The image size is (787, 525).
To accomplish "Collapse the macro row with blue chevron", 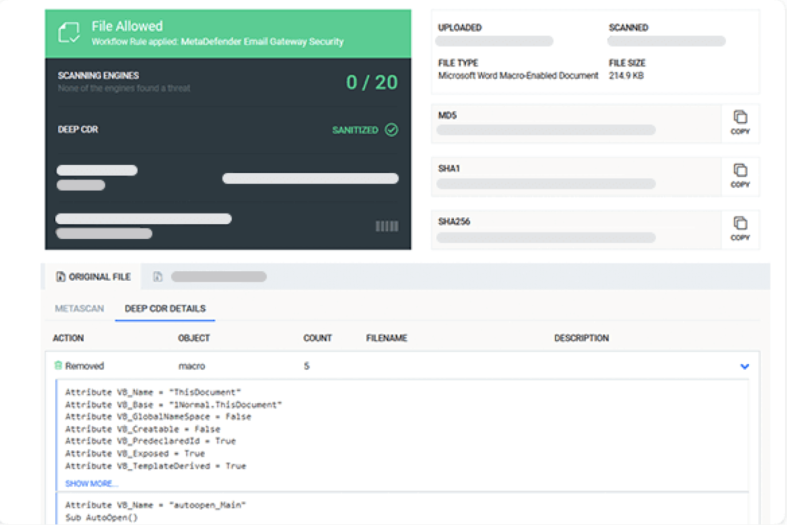I will (x=744, y=367).
